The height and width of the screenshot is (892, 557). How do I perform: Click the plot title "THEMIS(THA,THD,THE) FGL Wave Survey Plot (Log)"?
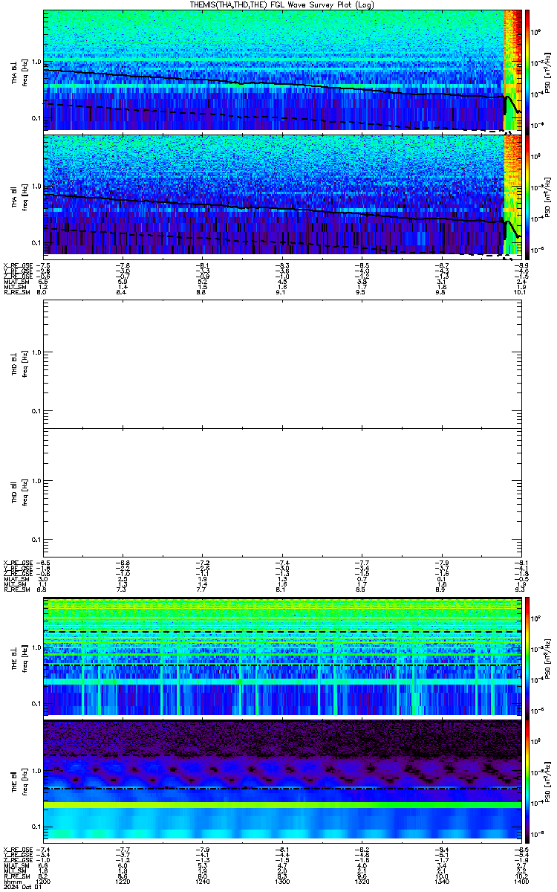pyautogui.click(x=282, y=4)
